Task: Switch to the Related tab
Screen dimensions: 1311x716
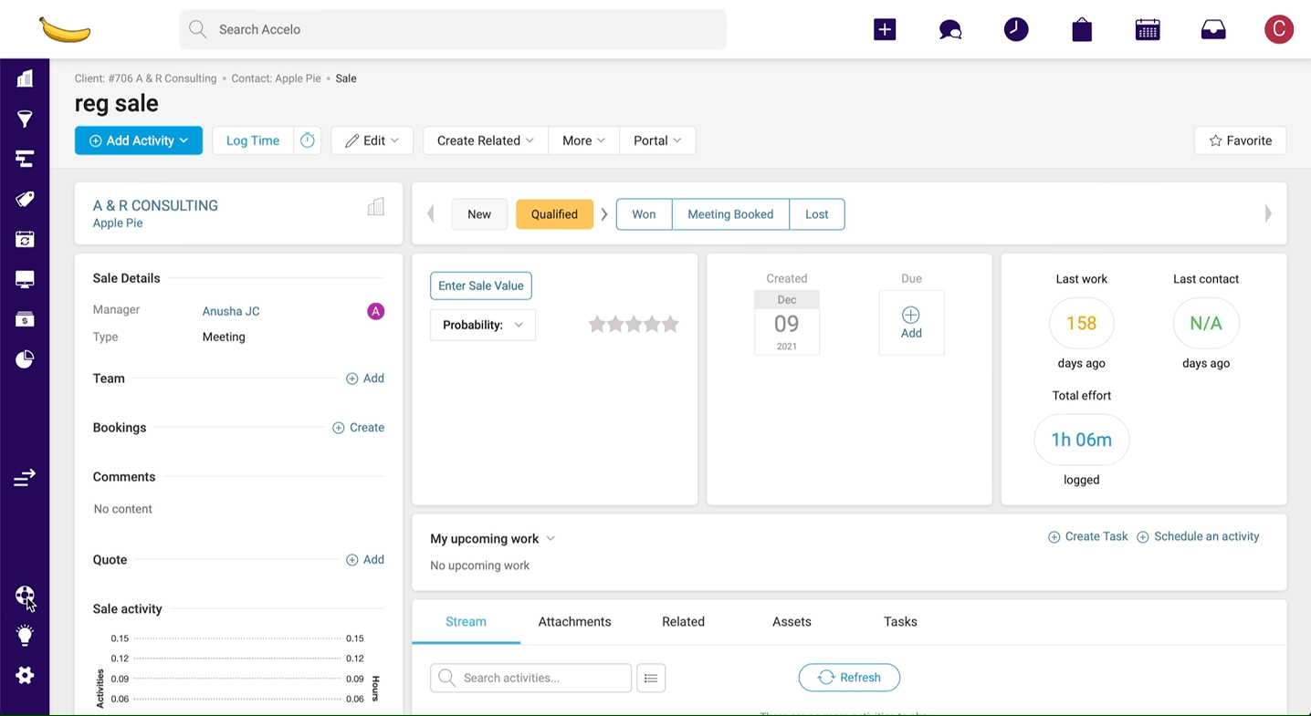Action: pyautogui.click(x=683, y=622)
